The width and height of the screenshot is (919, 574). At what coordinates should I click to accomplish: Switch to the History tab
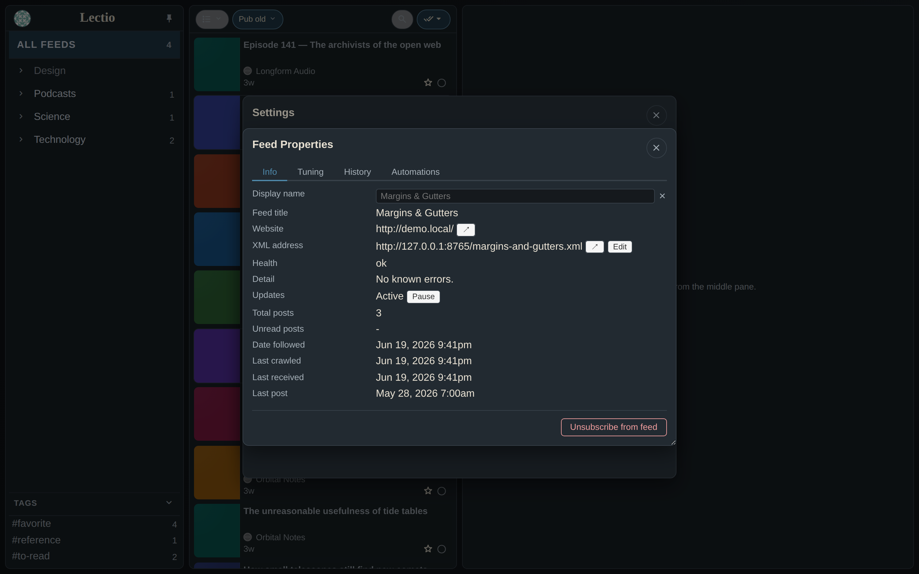point(357,172)
